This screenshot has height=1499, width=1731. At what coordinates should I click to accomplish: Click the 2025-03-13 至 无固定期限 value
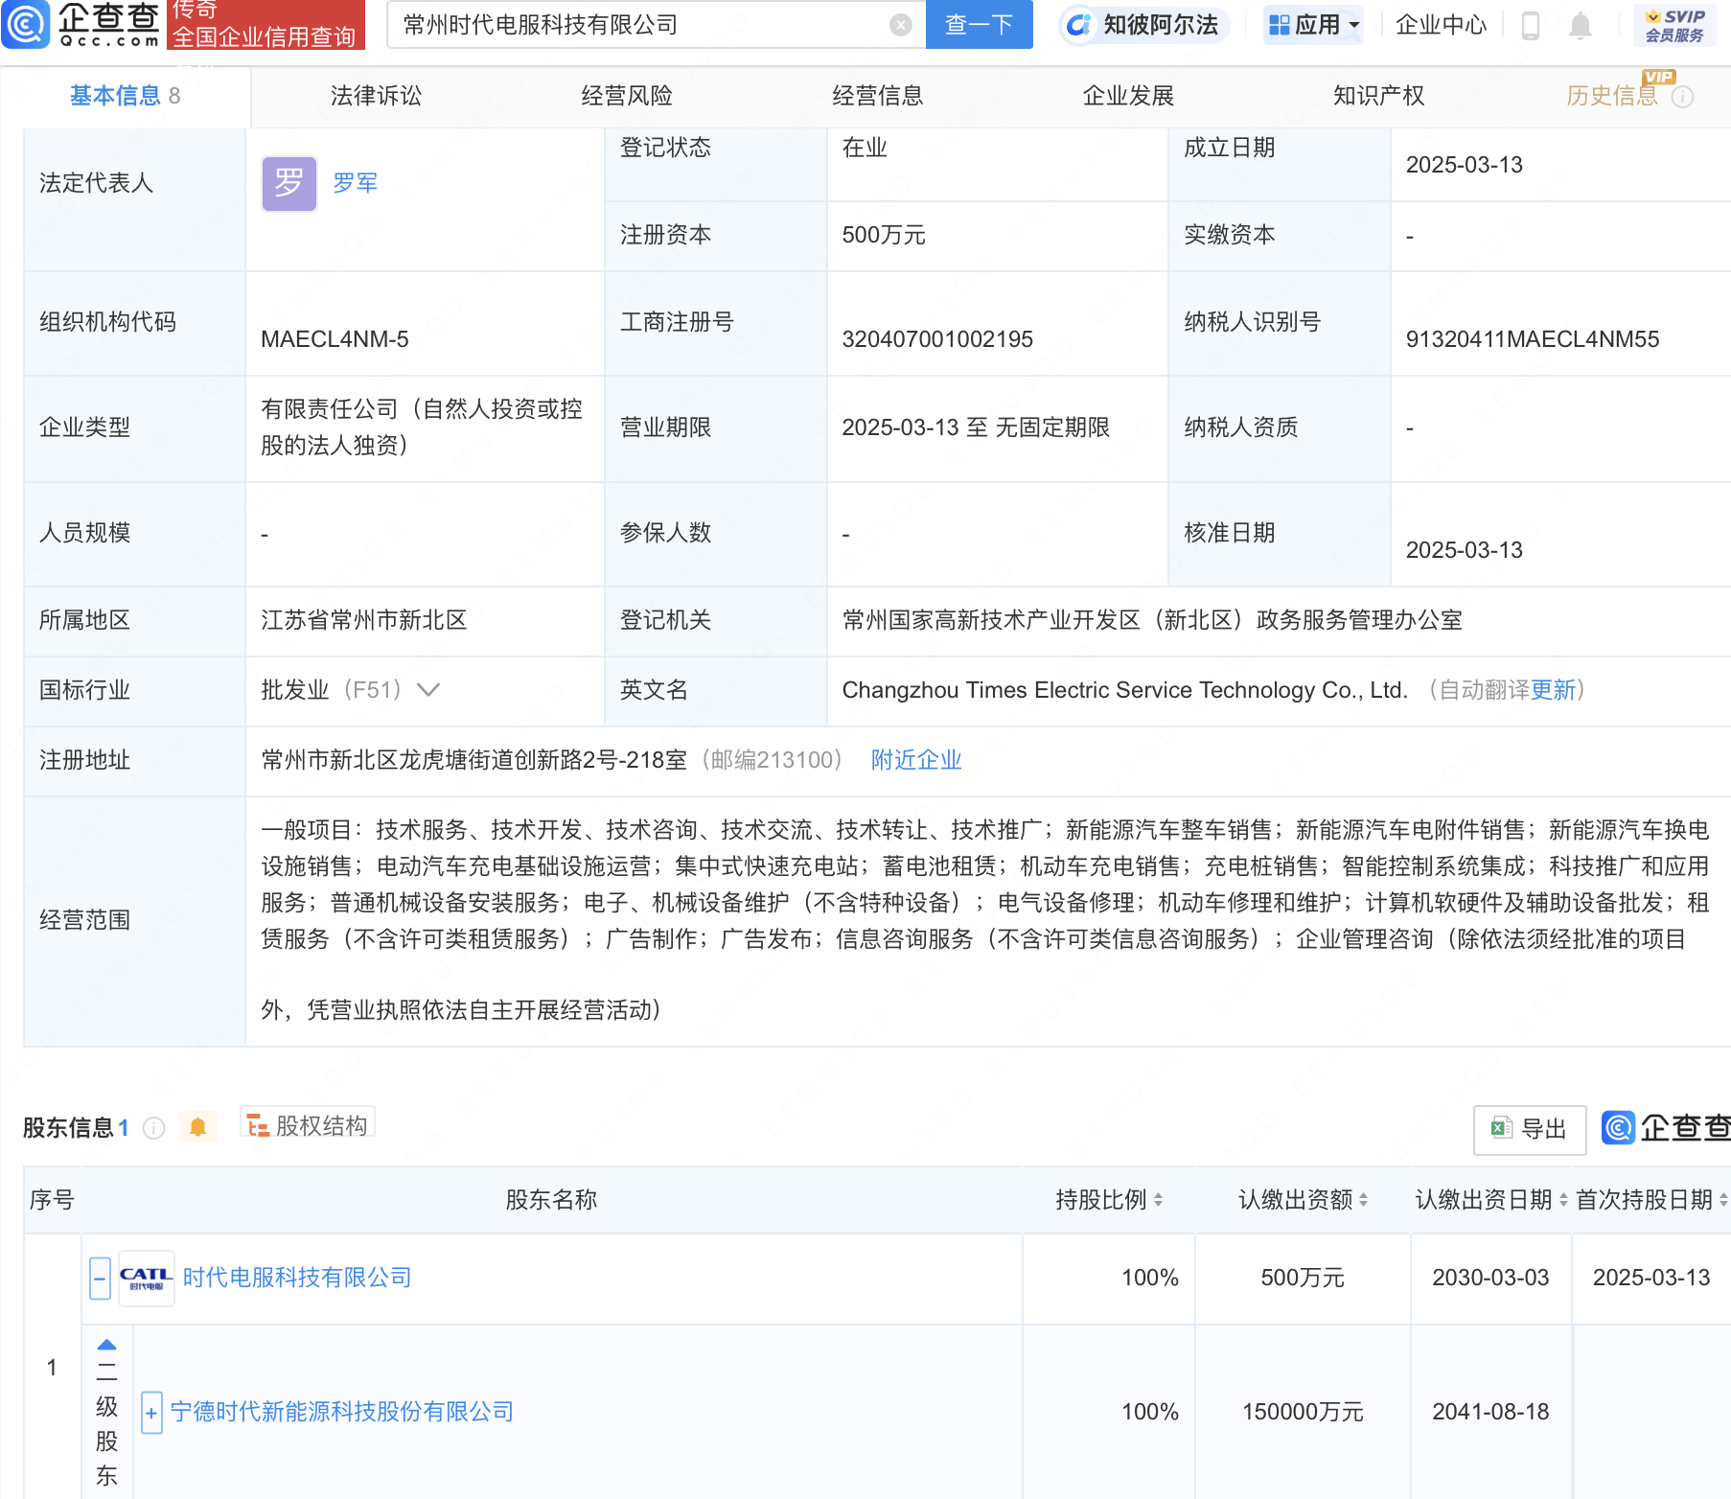(976, 427)
